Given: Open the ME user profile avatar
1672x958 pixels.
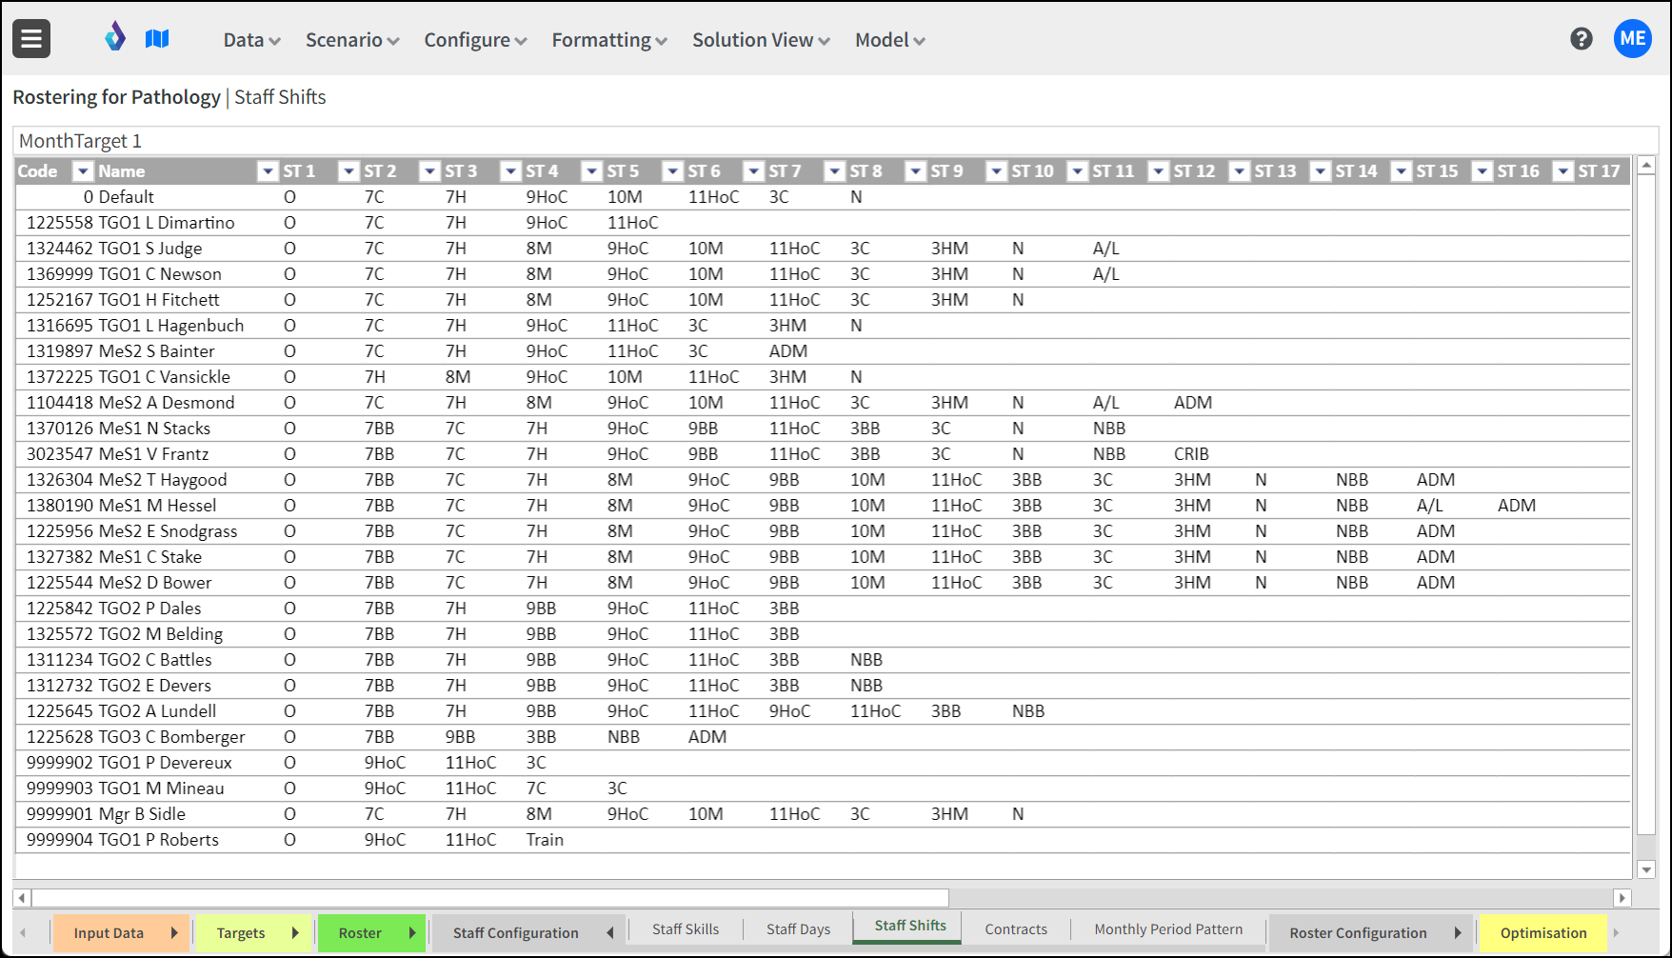Looking at the screenshot, I should (x=1633, y=38).
